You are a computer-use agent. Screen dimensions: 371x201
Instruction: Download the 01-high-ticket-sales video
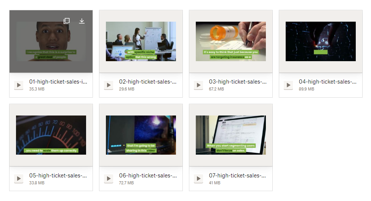(82, 21)
